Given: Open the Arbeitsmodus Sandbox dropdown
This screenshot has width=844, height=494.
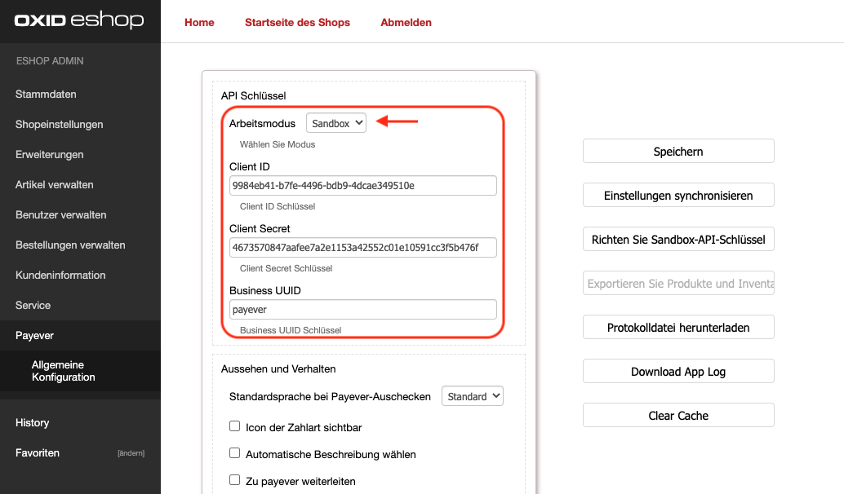Looking at the screenshot, I should (x=335, y=123).
